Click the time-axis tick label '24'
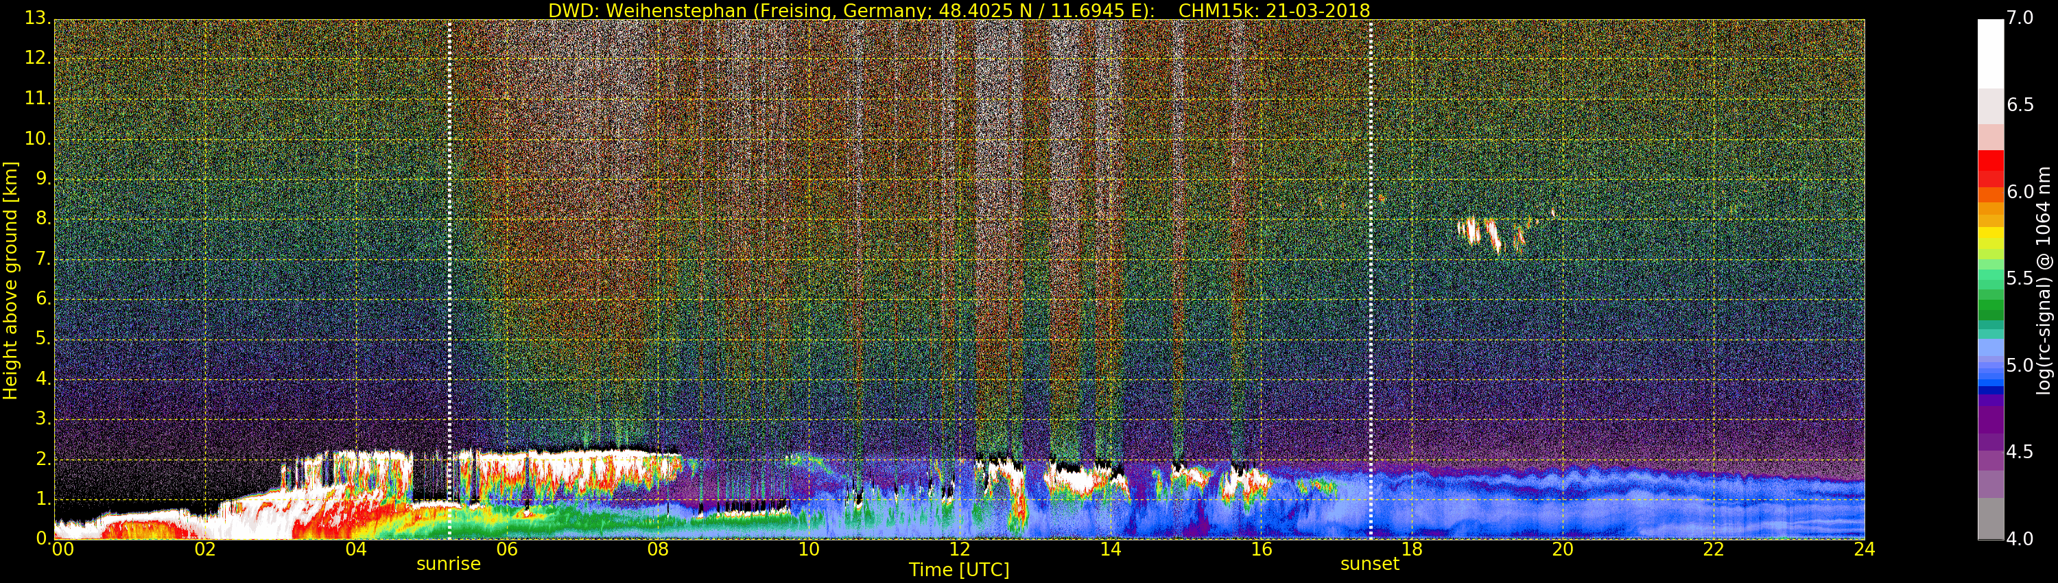This screenshot has width=2058, height=583. point(1864,549)
